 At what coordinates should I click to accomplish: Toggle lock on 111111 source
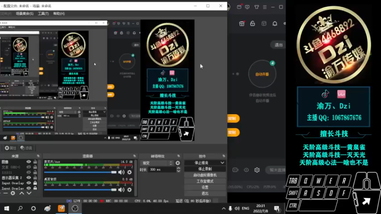click(x=35, y=172)
